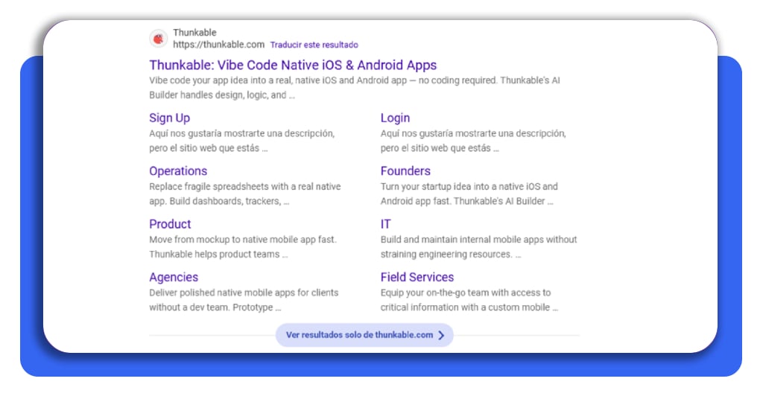This screenshot has height=399, width=763.
Task: Click 'Build and maintain internal mobile apps' text
Action: (x=479, y=247)
